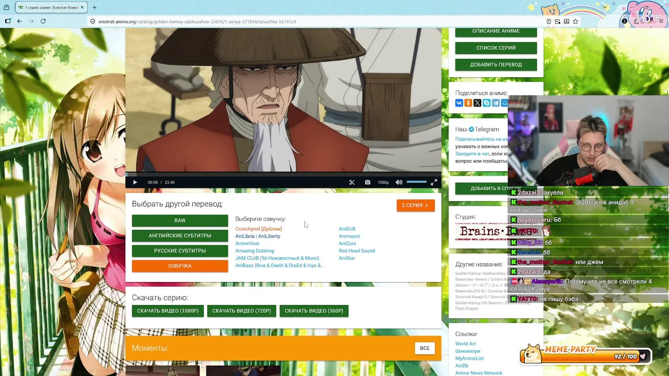Choose AniStar voiceover
The height and width of the screenshot is (376, 669).
pyautogui.click(x=347, y=258)
